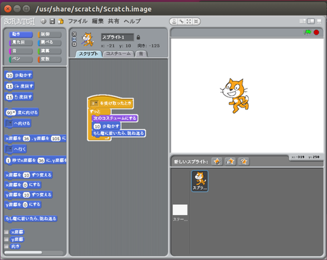Open the ファイル menu
Image resolution: width=327 pixels, height=260 pixels.
coord(78,21)
